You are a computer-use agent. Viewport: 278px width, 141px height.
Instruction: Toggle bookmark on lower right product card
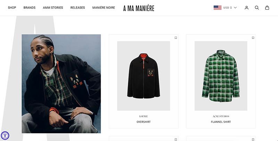point(253,140)
